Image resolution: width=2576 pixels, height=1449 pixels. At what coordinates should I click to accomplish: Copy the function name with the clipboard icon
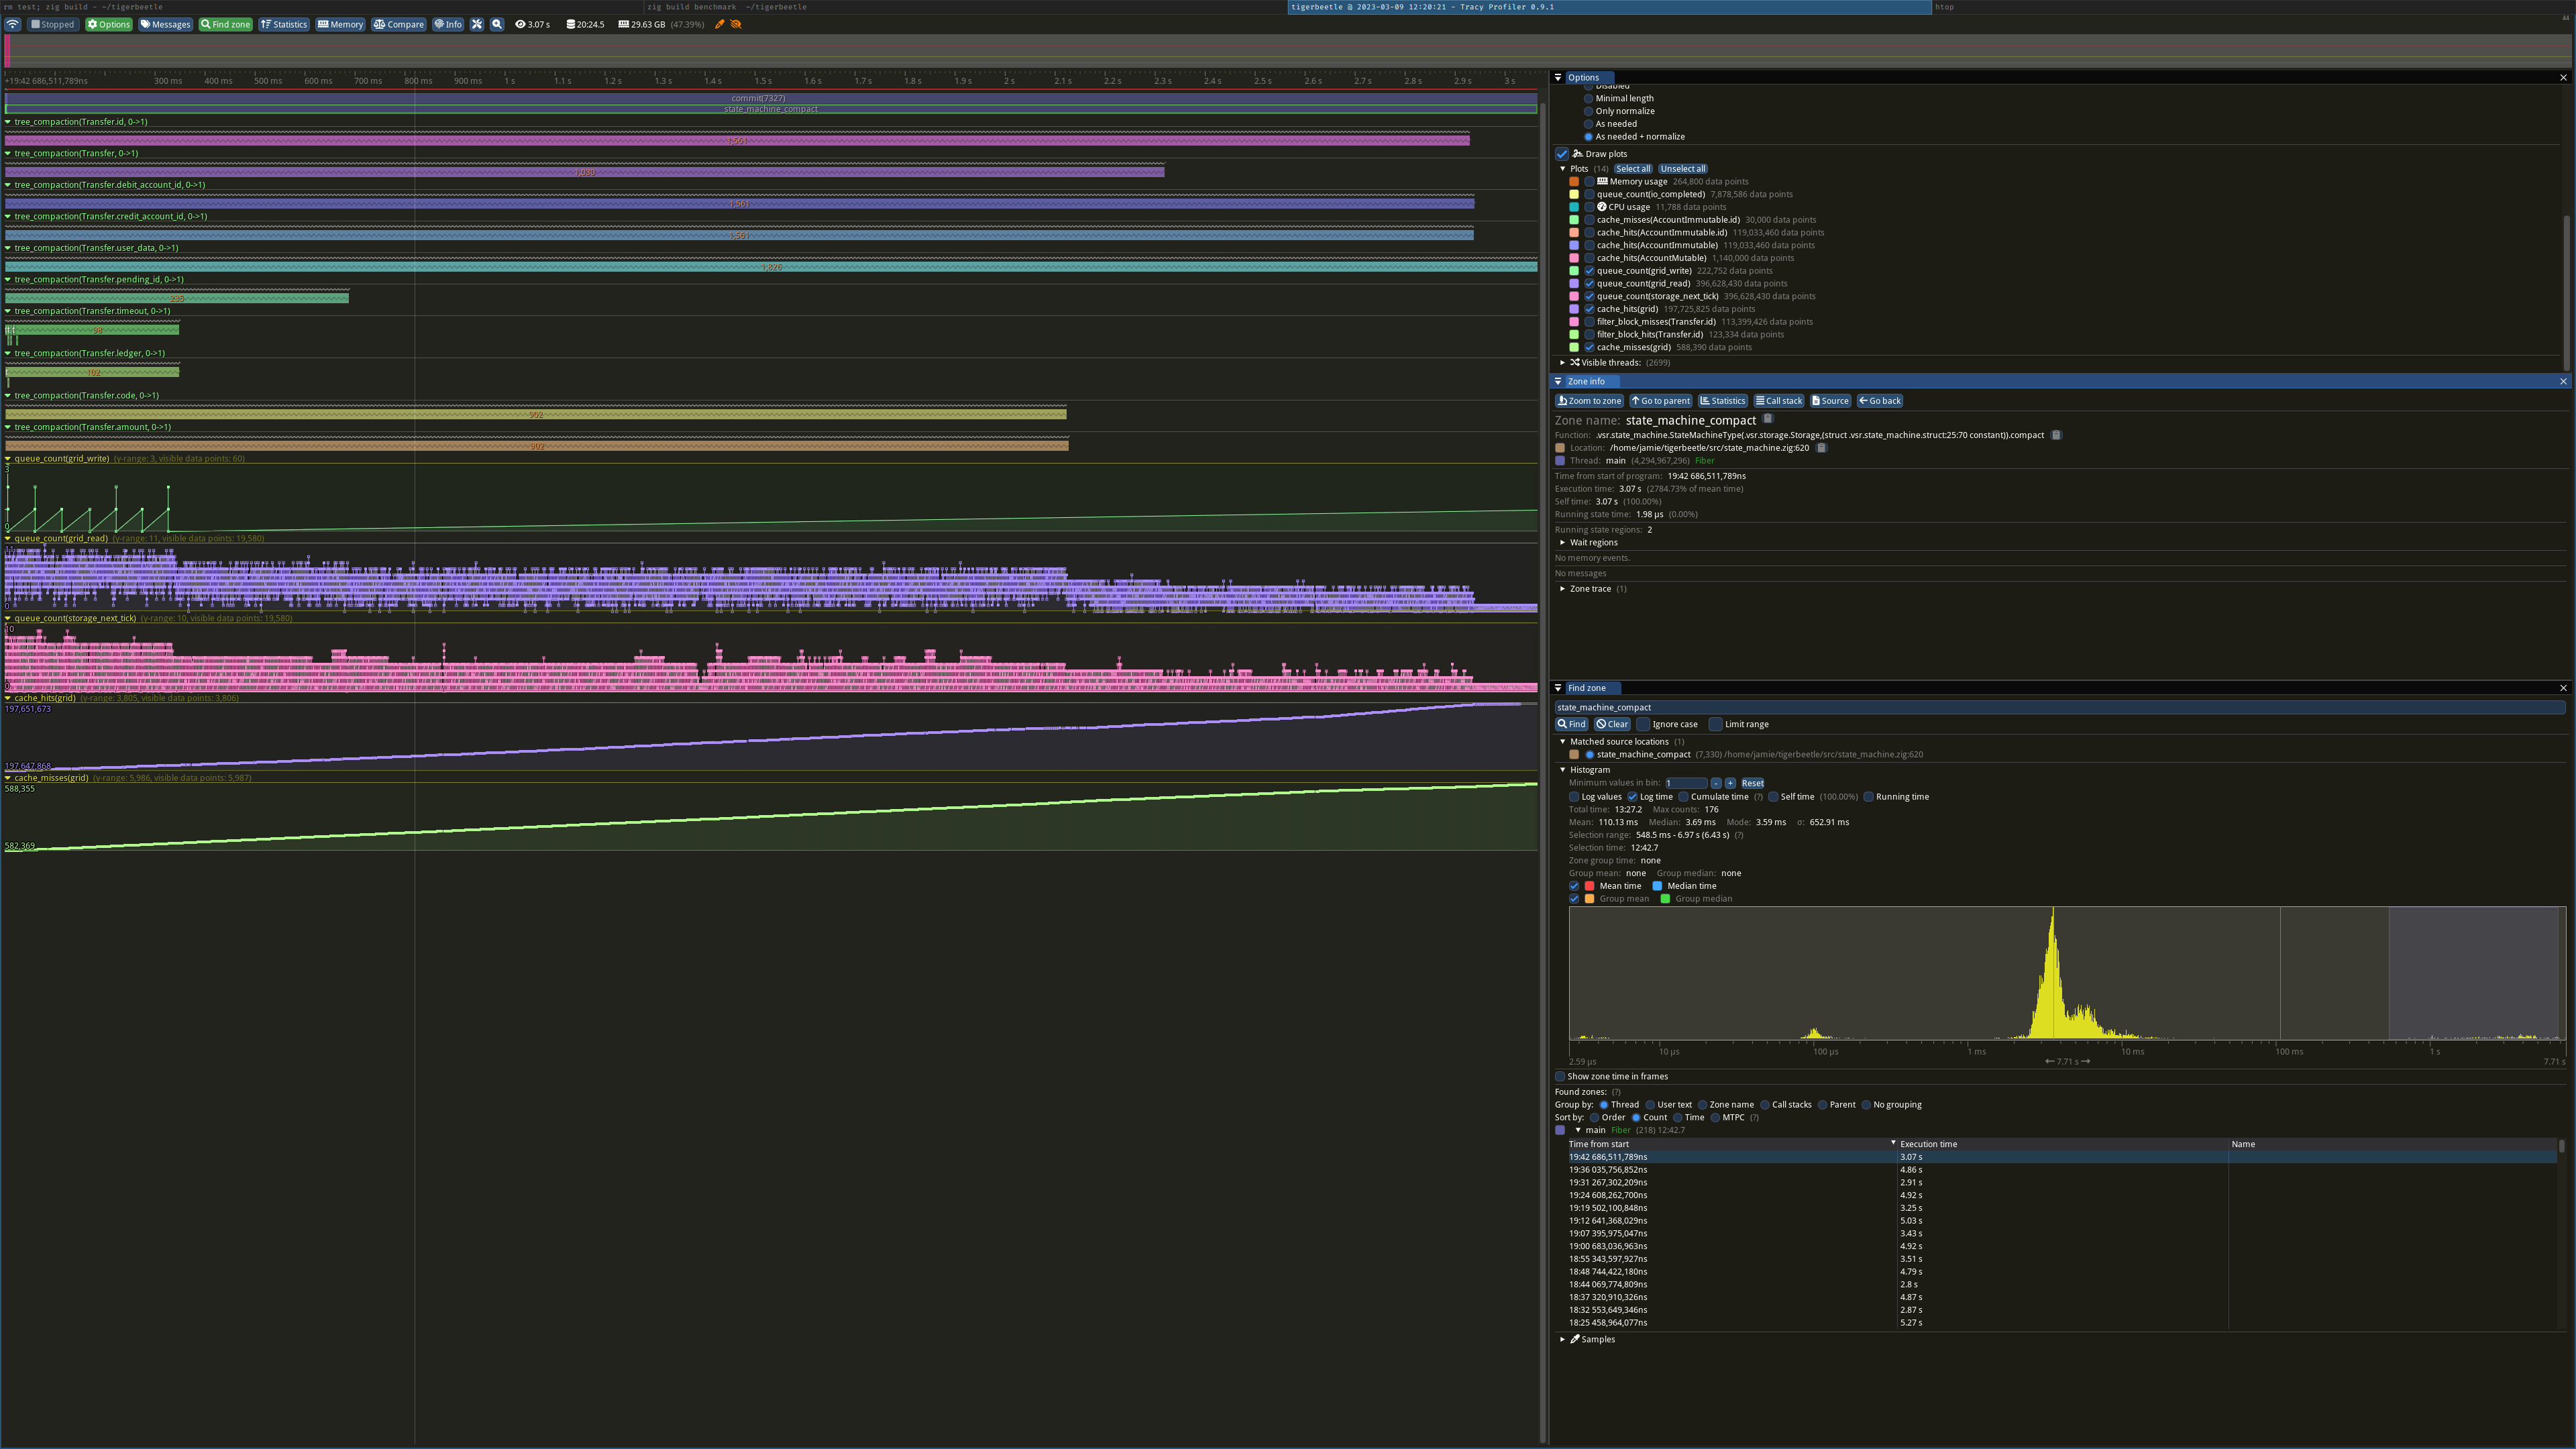tap(2056, 435)
